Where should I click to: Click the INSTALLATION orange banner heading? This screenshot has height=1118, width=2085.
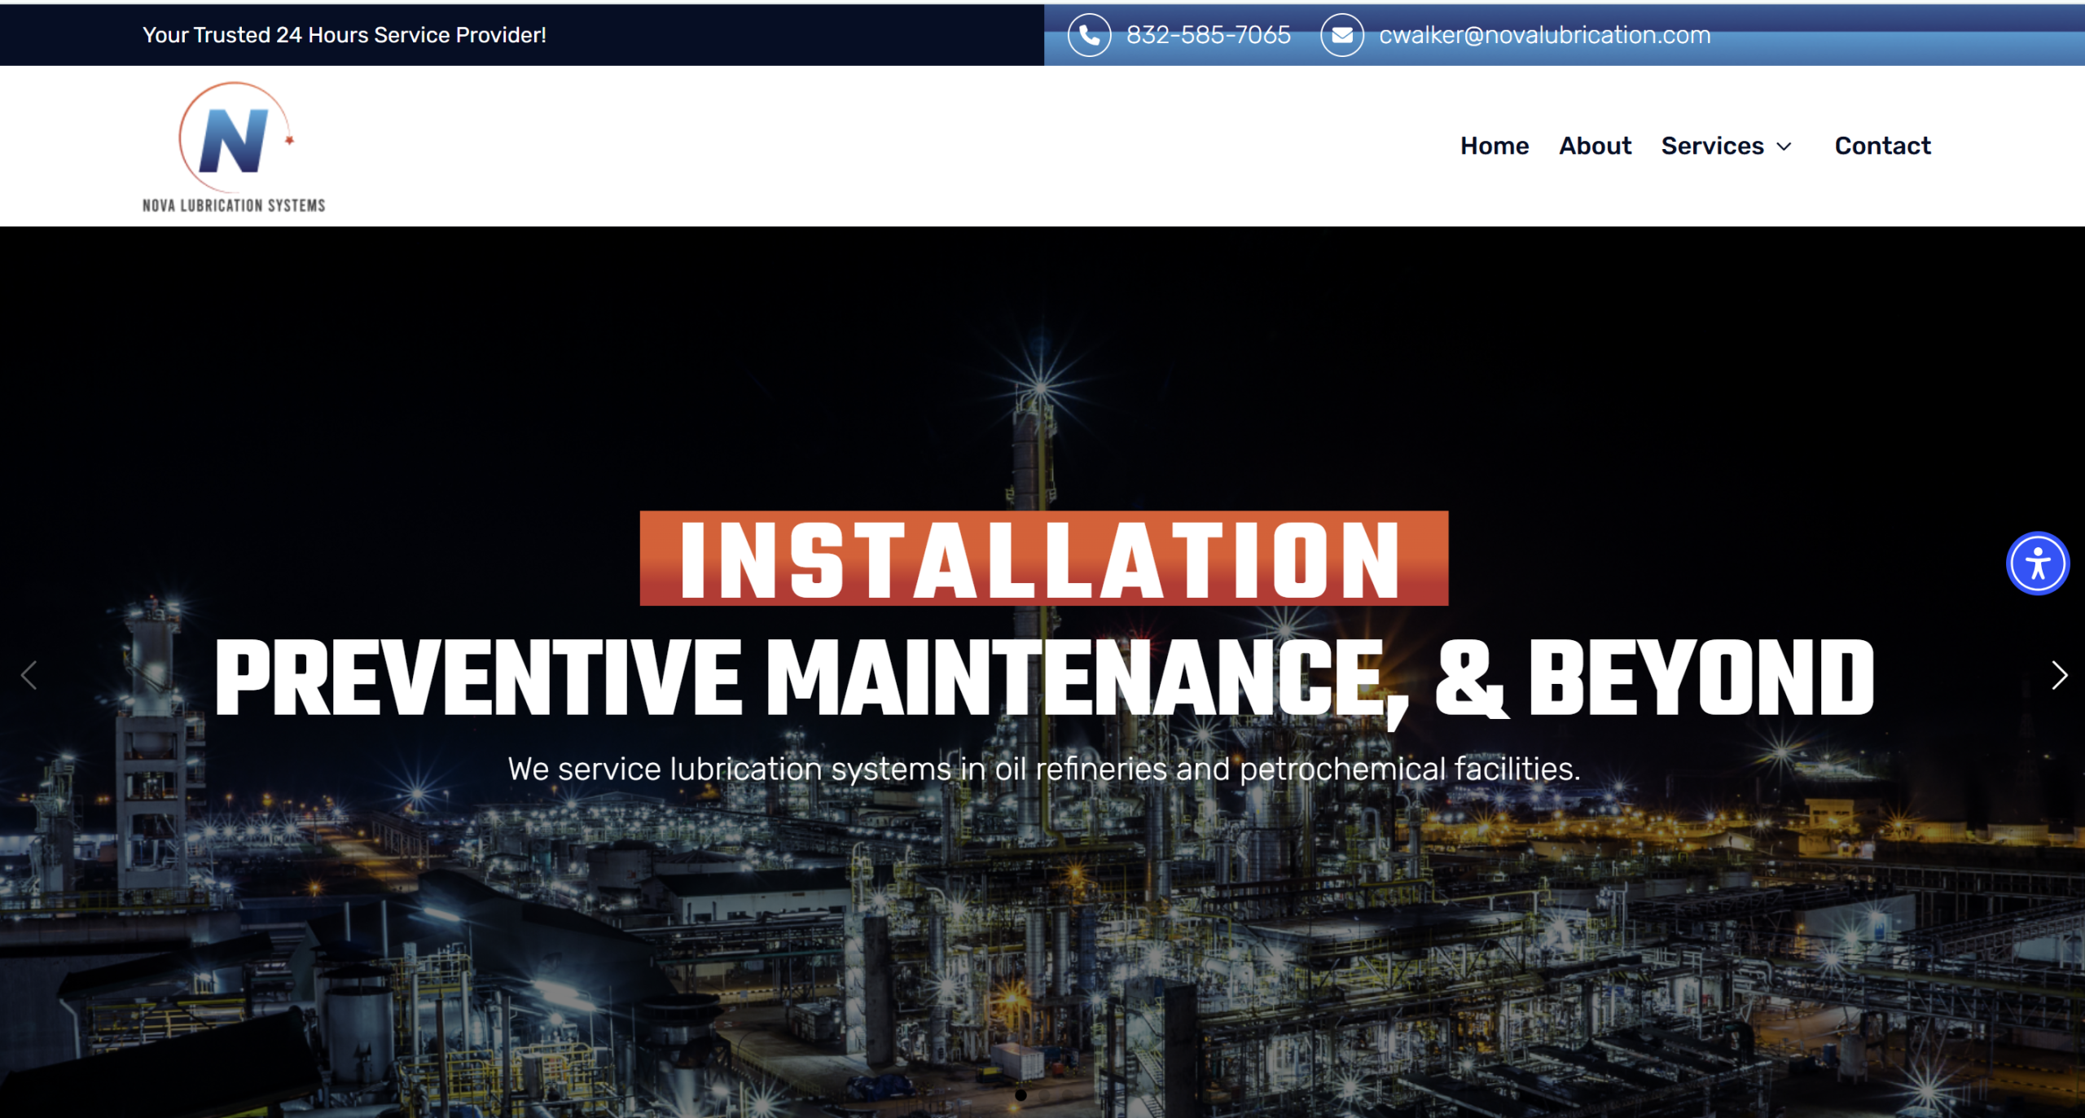click(x=1043, y=559)
